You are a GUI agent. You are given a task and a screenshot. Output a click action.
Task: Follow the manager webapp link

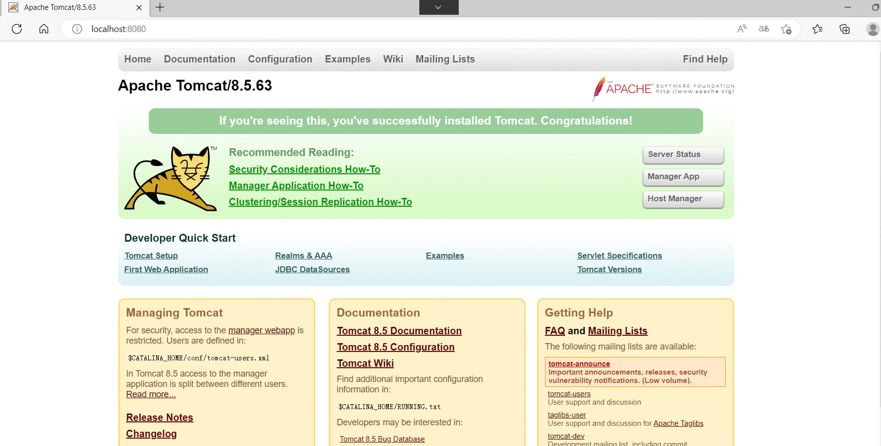pos(262,330)
